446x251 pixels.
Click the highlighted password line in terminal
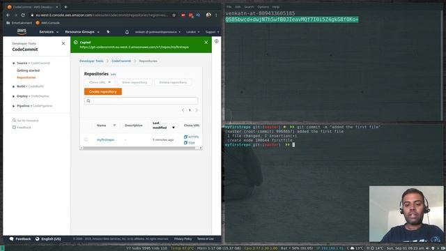292,20
